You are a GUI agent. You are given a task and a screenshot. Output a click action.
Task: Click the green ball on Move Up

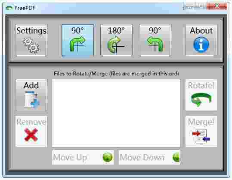click(108, 157)
